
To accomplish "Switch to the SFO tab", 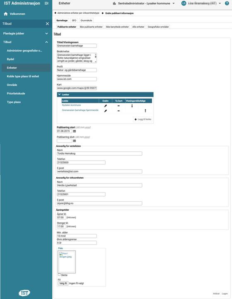I will click(x=74, y=20).
